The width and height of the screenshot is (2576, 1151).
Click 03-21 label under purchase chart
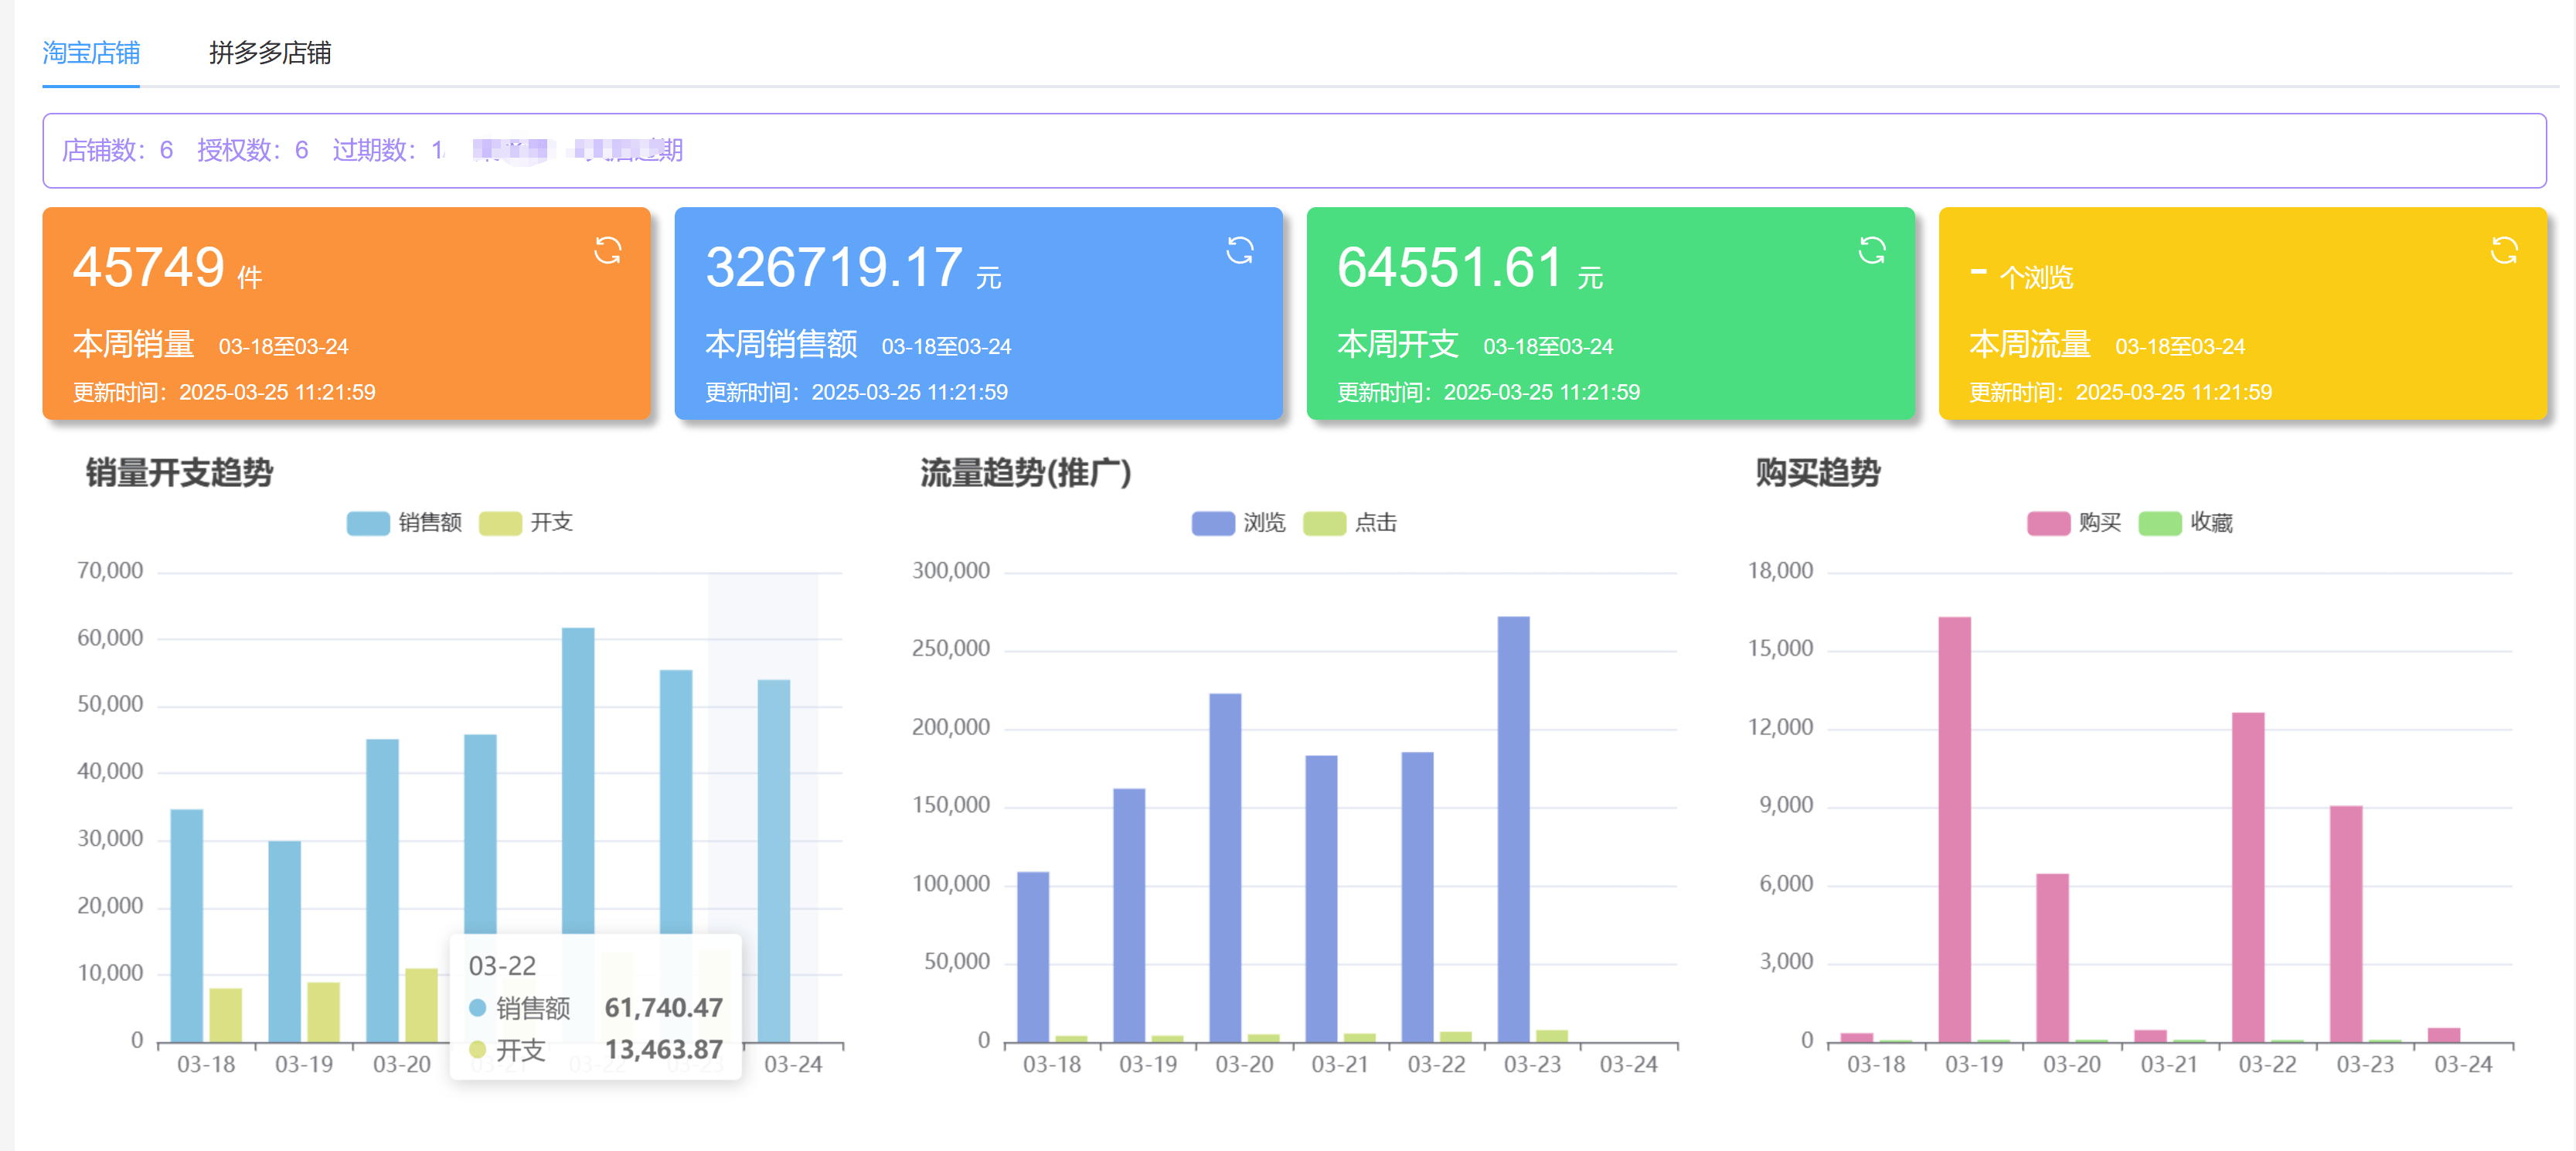(2169, 1065)
